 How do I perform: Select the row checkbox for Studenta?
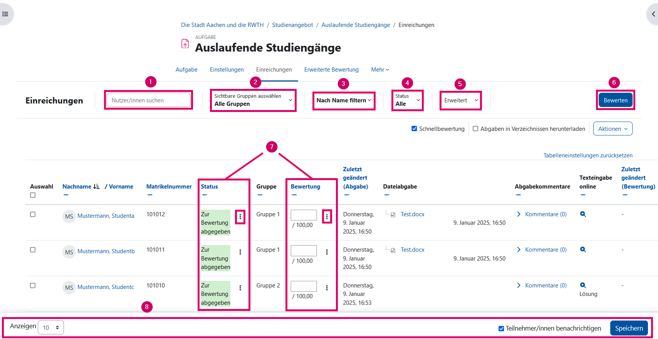[33, 214]
